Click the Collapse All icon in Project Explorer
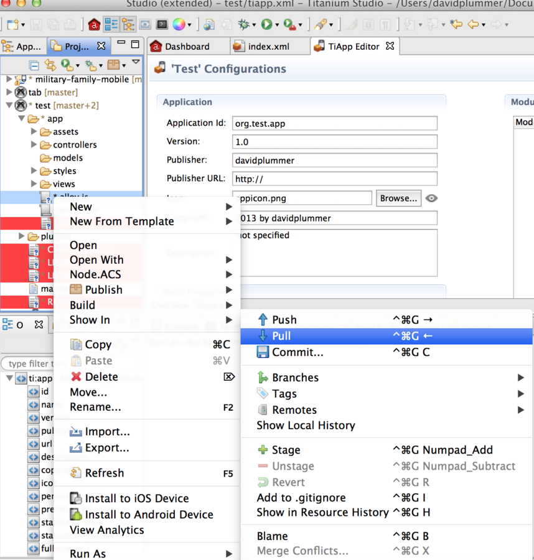Screen dimensions: 534x560 (34, 65)
